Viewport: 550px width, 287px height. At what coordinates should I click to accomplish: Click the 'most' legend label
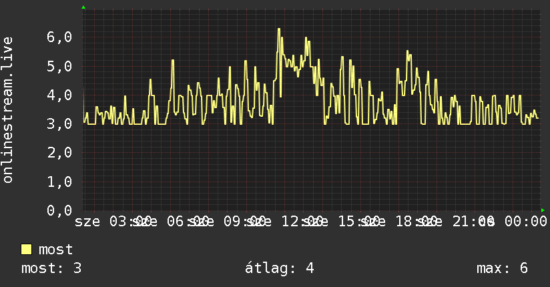tap(55, 250)
